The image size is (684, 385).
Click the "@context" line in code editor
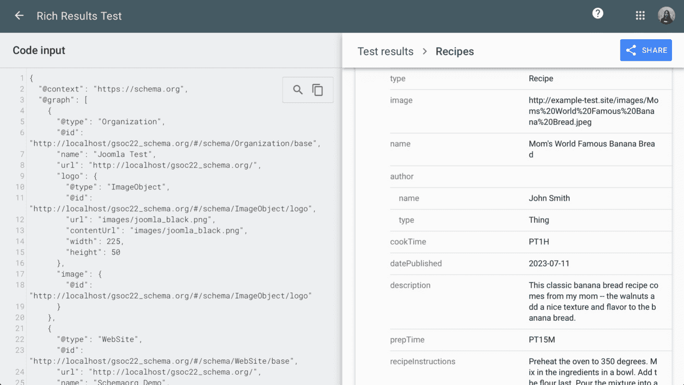(113, 89)
